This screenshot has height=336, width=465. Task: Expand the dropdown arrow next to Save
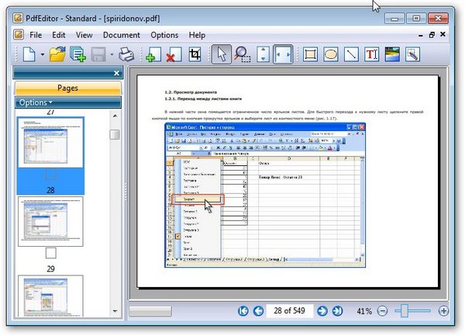112,55
